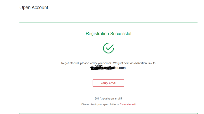Click the word 'Successful' in the green heading
The height and width of the screenshot is (114, 204).
coord(121,34)
